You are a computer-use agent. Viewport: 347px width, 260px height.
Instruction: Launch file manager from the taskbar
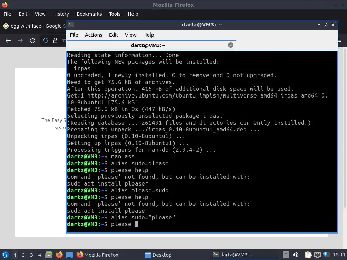pyautogui.click(x=49, y=255)
